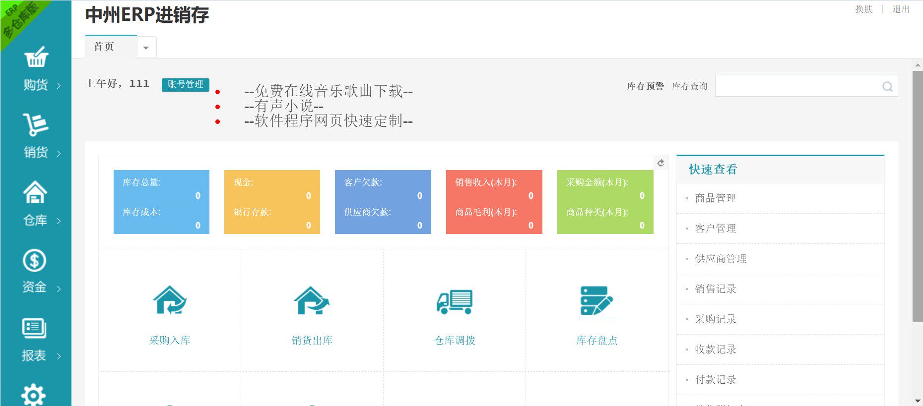Refresh the dashboard statistics panel
This screenshot has height=406, width=923.
tap(661, 163)
